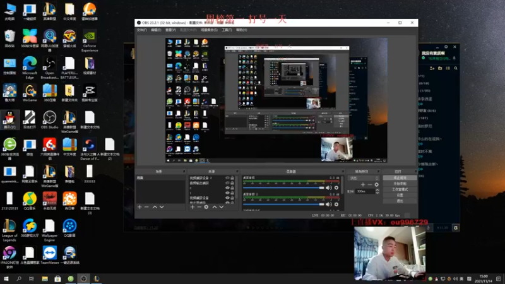Open File Explorer from the taskbar

tap(45, 278)
